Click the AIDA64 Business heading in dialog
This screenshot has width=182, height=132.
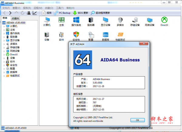pyautogui.click(x=120, y=60)
